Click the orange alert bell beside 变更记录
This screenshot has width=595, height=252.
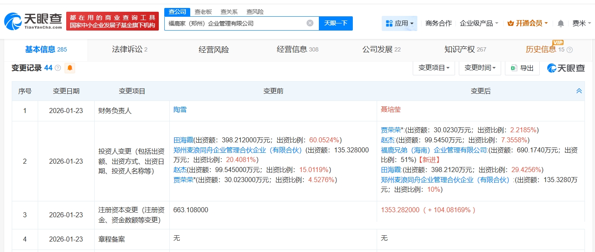click(x=70, y=68)
